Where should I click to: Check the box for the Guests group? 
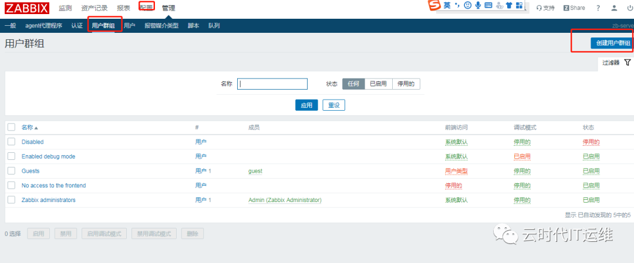coord(11,170)
